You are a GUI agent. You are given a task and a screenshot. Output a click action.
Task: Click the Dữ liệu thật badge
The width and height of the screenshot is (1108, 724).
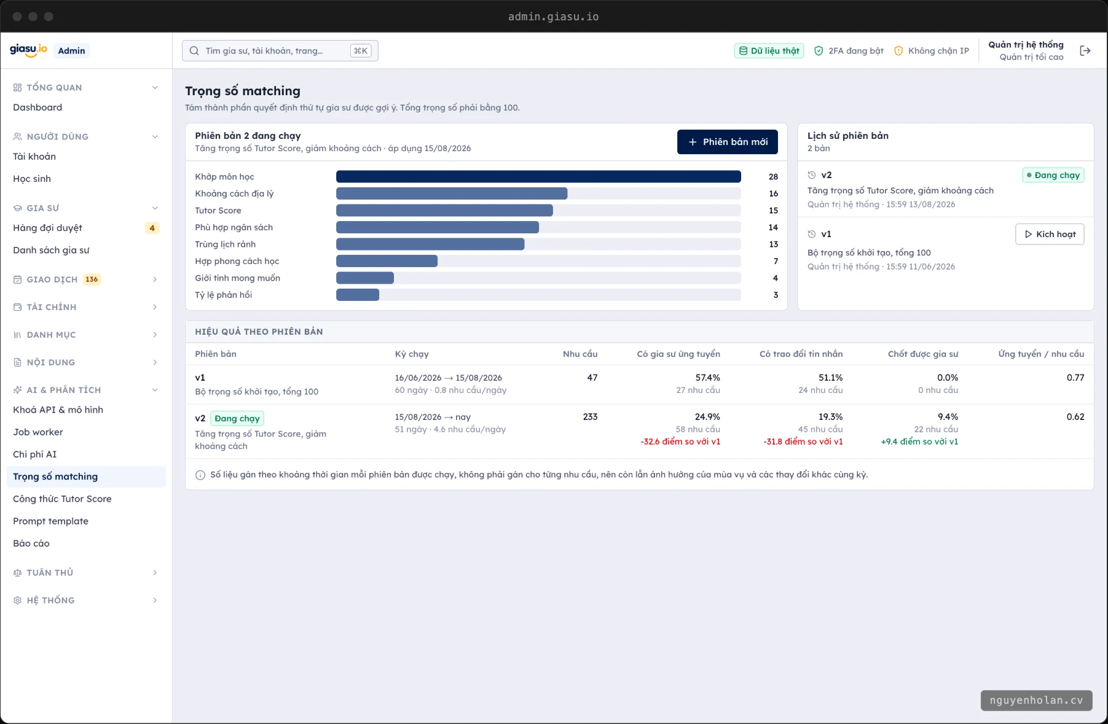(x=769, y=51)
